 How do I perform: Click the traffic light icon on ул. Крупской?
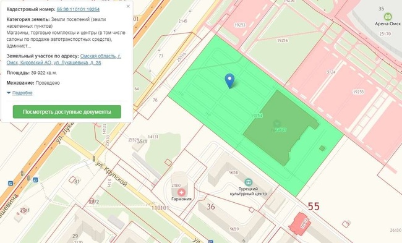point(94,159)
